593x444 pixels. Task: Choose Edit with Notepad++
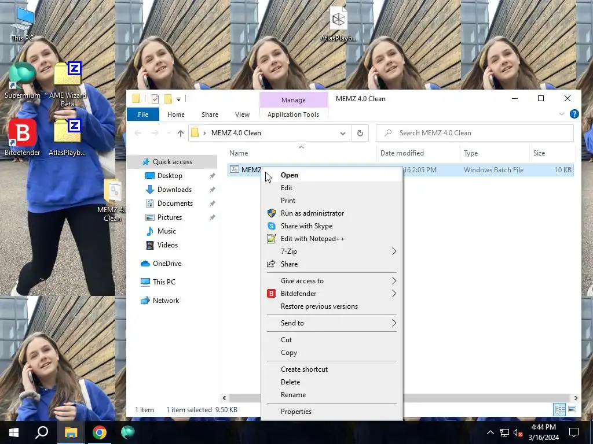(332, 239)
